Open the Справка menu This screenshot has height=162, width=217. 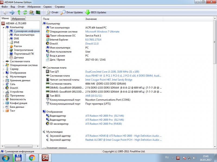click(x=60, y=6)
